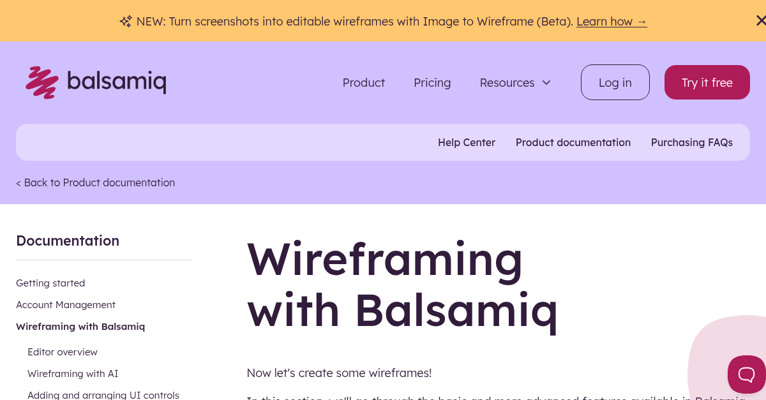This screenshot has width=766, height=400.
Task: Follow the Back to Product documentation link
Action: click(95, 182)
